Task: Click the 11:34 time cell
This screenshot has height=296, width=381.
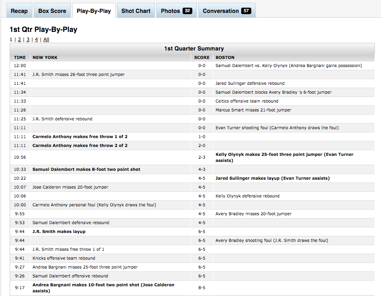Action: pyautogui.click(x=20, y=92)
